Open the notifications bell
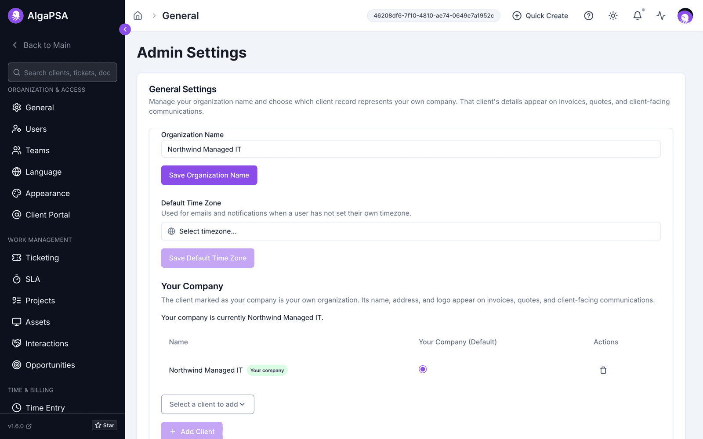The image size is (703, 439). click(637, 16)
